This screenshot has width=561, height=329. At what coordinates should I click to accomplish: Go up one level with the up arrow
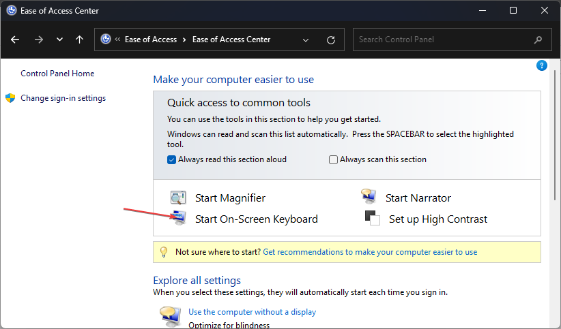click(x=79, y=40)
